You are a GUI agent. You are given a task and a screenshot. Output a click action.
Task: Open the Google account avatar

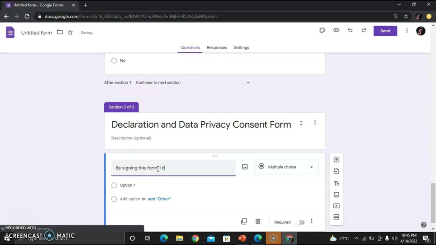click(420, 31)
